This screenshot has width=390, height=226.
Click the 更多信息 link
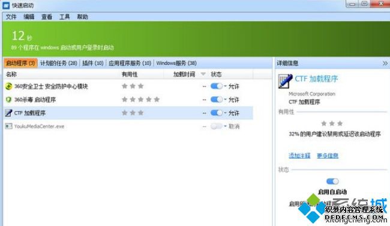[328, 156]
